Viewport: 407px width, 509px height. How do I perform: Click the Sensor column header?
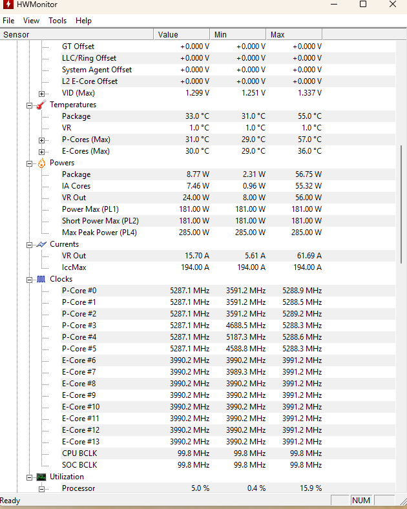tap(78, 34)
